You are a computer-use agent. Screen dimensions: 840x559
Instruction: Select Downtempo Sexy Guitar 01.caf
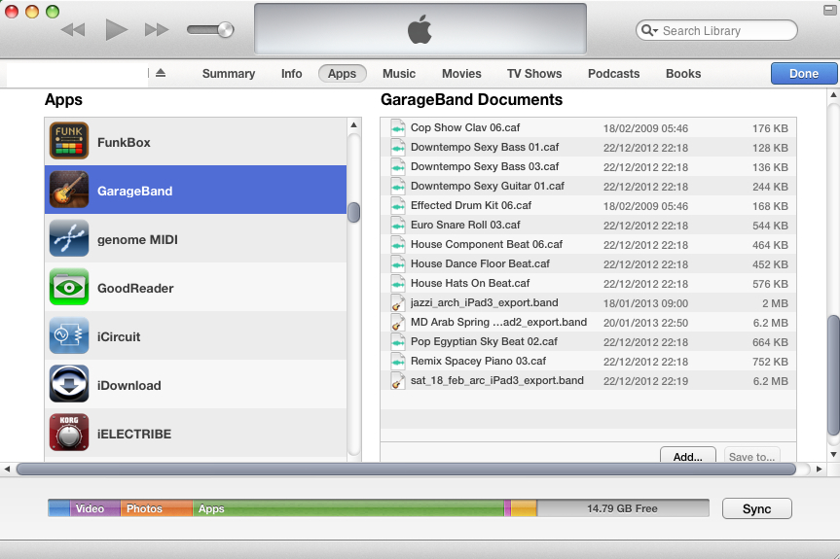coord(588,186)
